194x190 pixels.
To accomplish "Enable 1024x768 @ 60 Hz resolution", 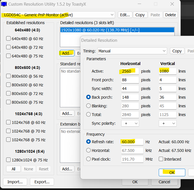I will pos(8,122).
